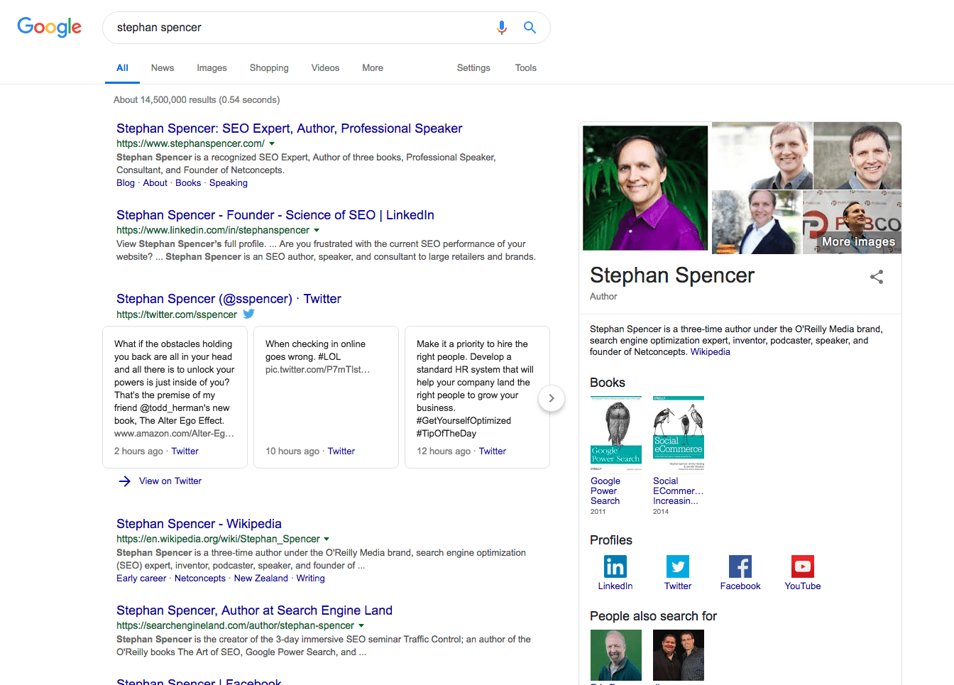Click Twitter link on 10 hours ago tweet

(341, 451)
